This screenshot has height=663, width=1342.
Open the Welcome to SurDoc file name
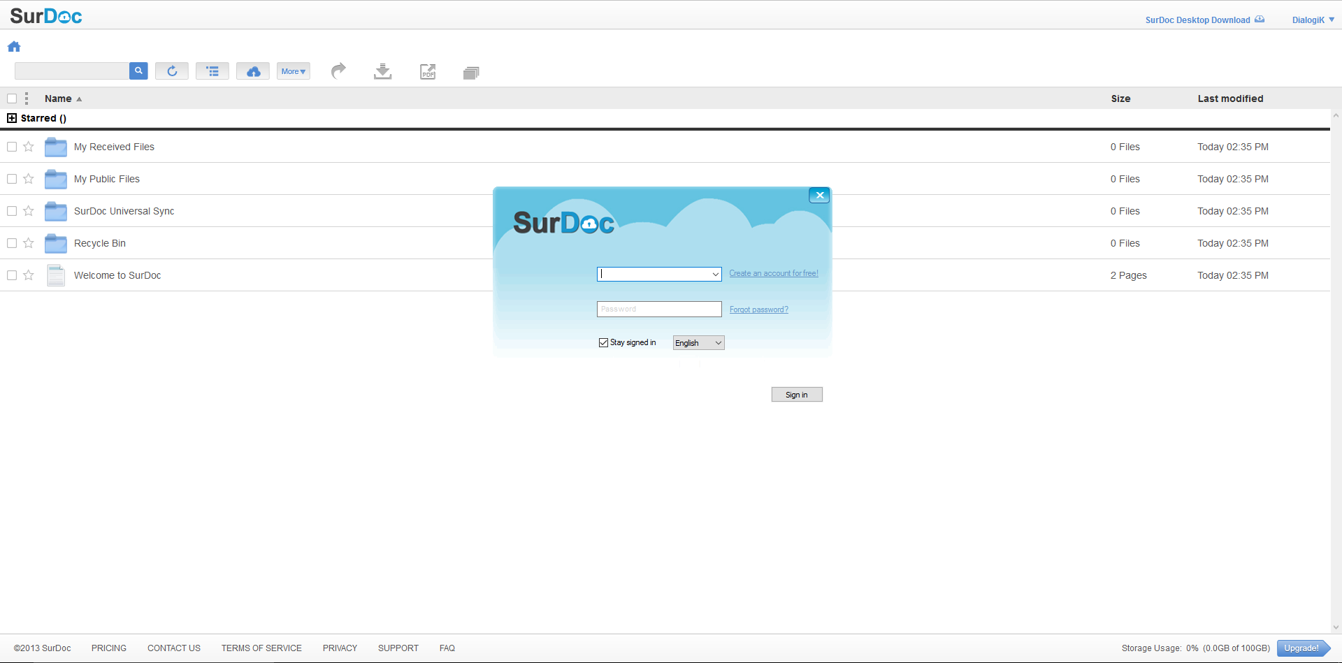(117, 275)
